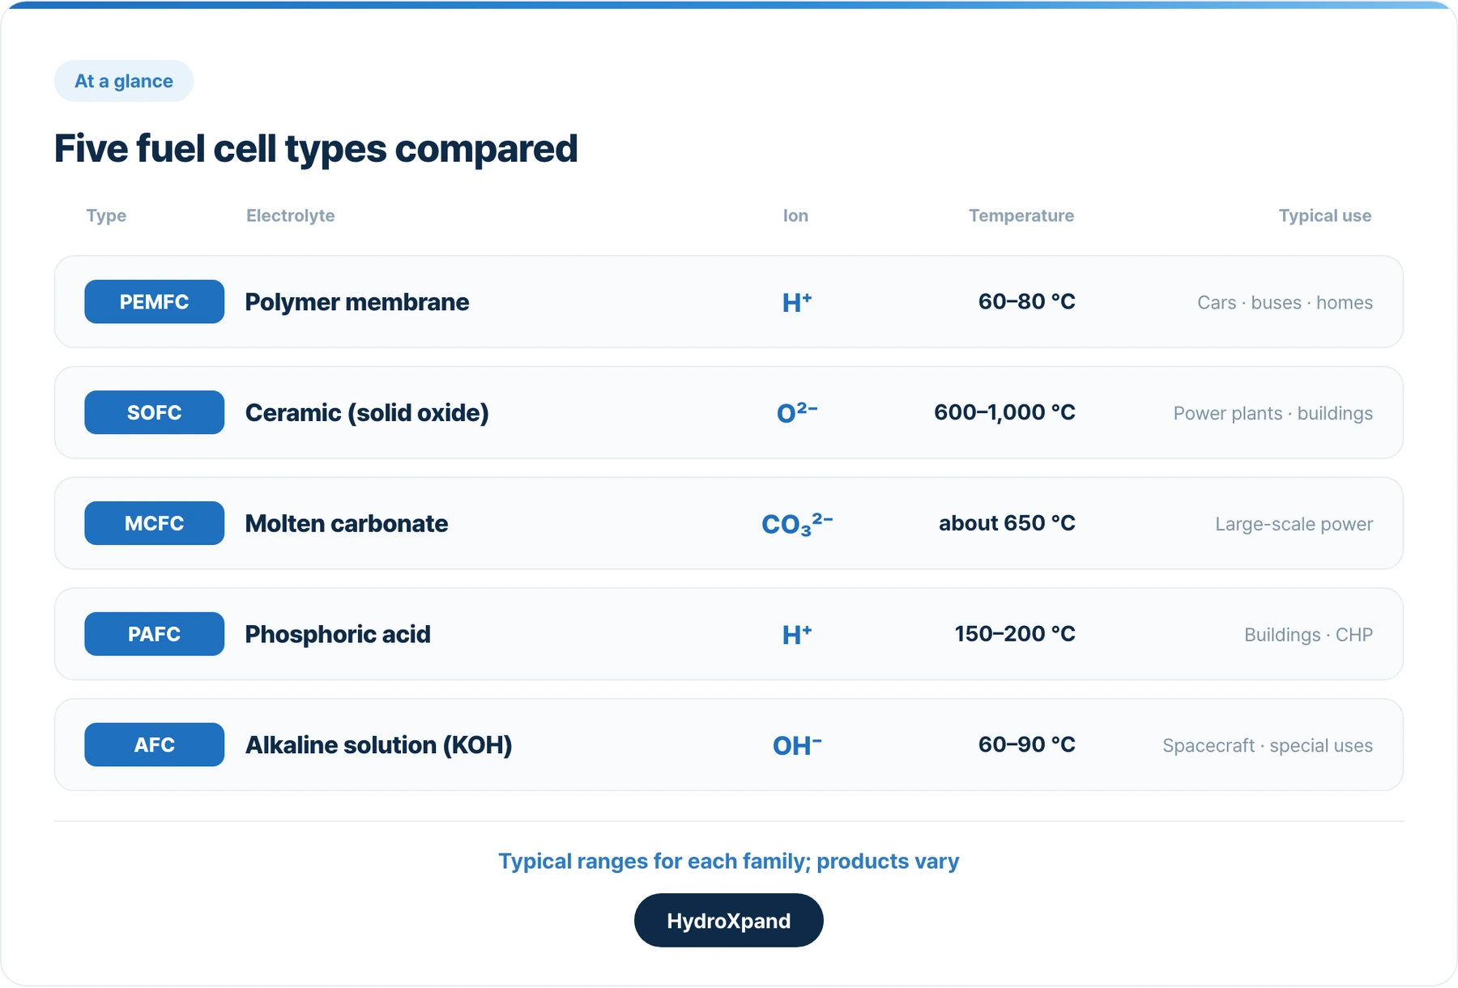Click the At a glance pill label
The height and width of the screenshot is (988, 1458).
point(124,81)
